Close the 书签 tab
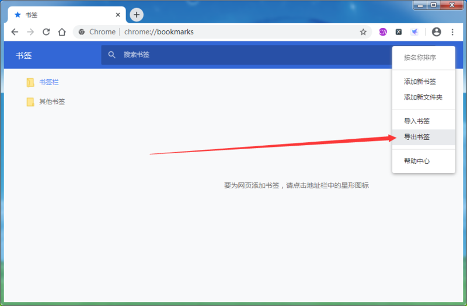 (118, 15)
